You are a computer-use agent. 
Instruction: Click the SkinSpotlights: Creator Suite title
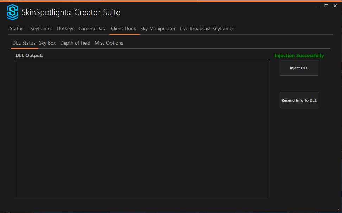pyautogui.click(x=71, y=12)
